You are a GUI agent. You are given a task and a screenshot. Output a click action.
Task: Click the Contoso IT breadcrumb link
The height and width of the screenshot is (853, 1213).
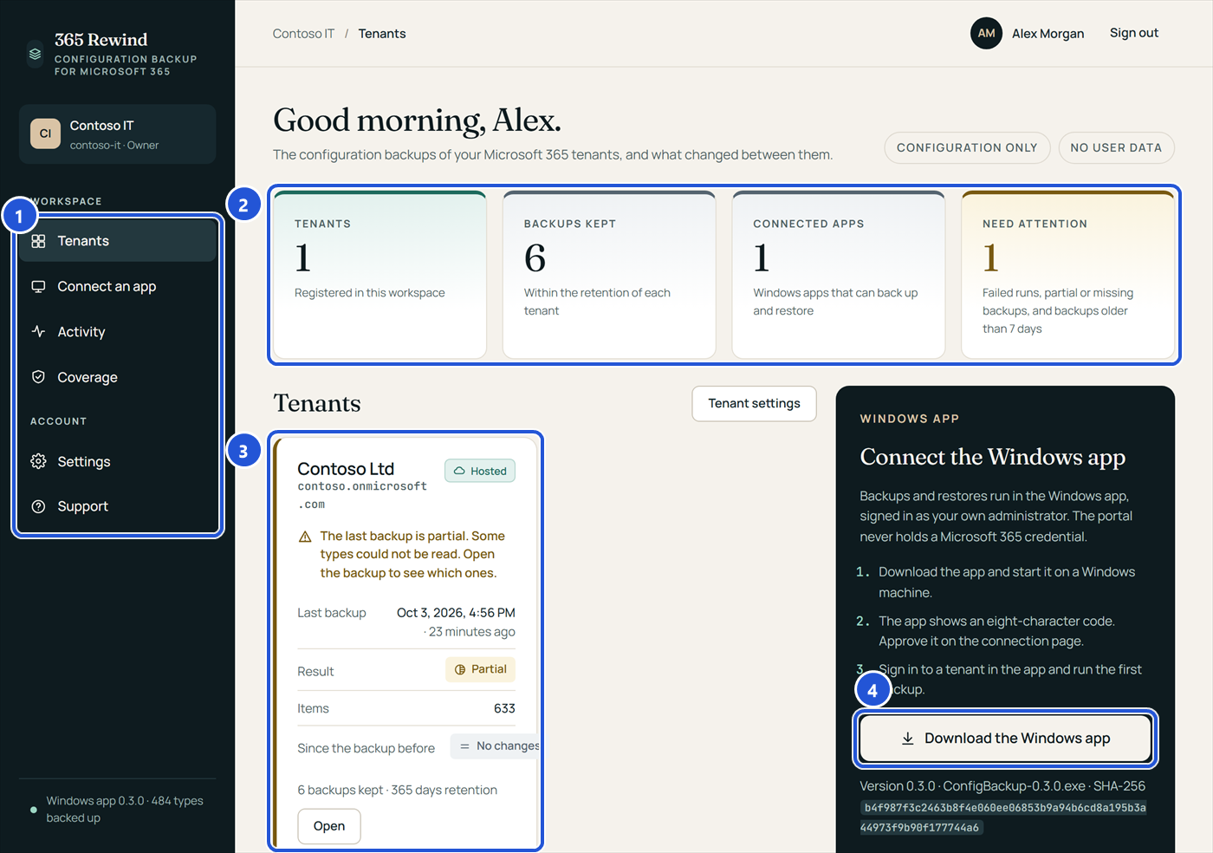coord(303,34)
